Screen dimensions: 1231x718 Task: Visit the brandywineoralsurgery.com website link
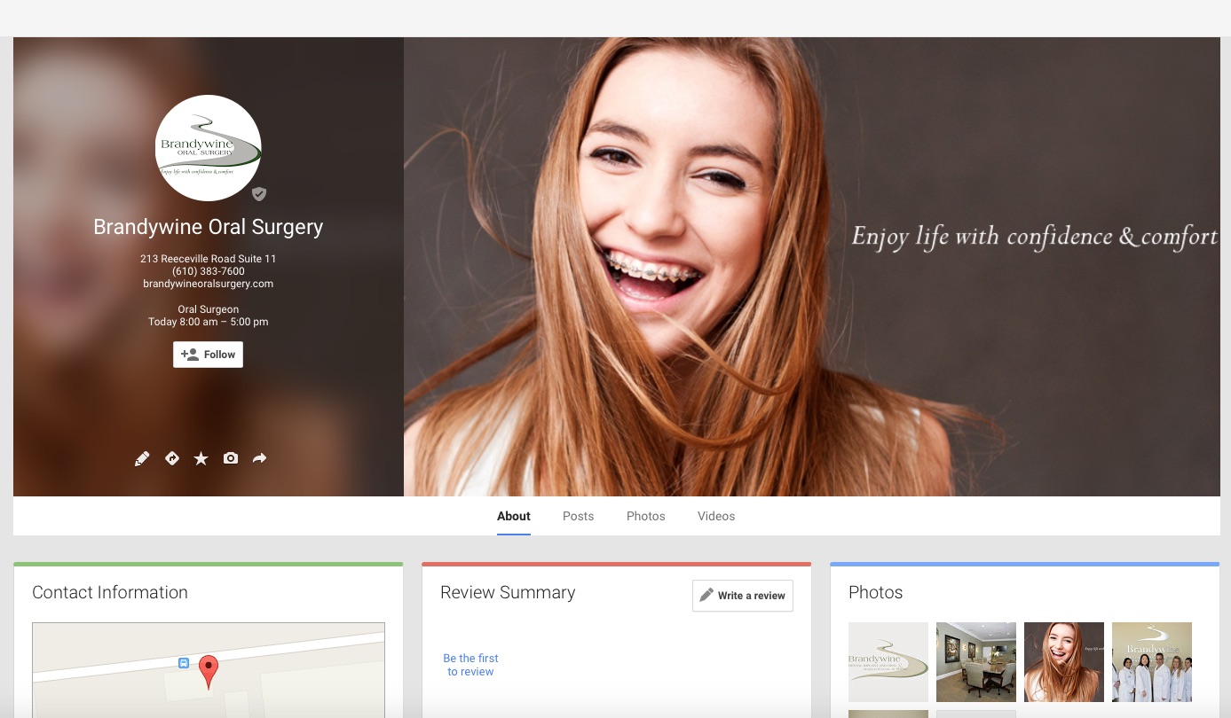tap(209, 284)
